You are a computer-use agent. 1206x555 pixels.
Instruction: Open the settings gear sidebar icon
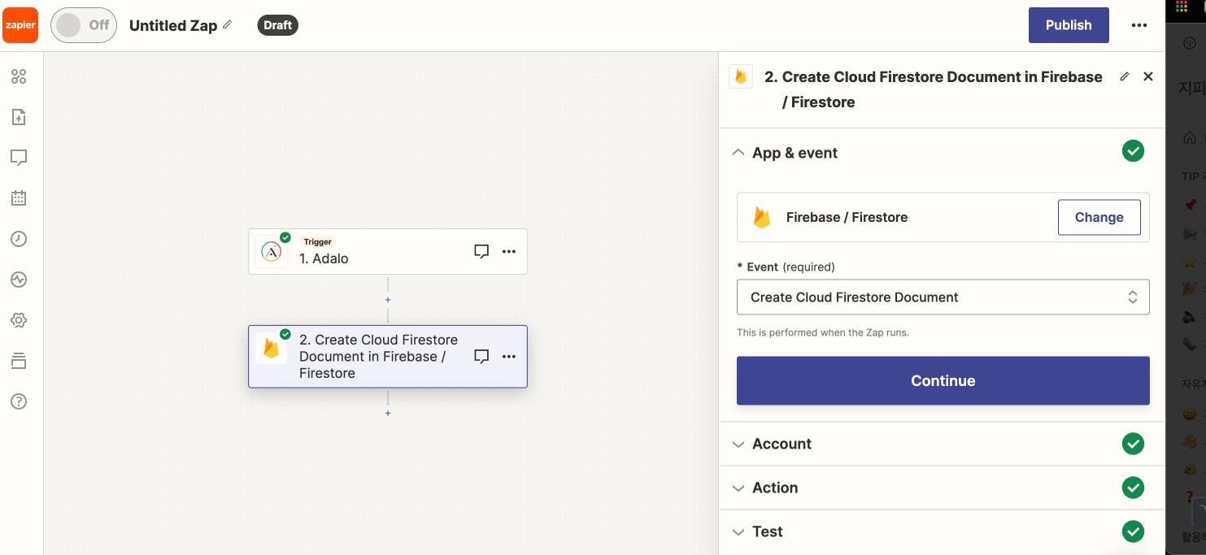[x=19, y=320]
